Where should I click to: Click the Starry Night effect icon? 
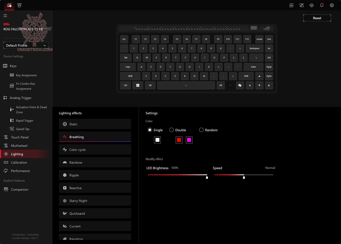point(65,201)
